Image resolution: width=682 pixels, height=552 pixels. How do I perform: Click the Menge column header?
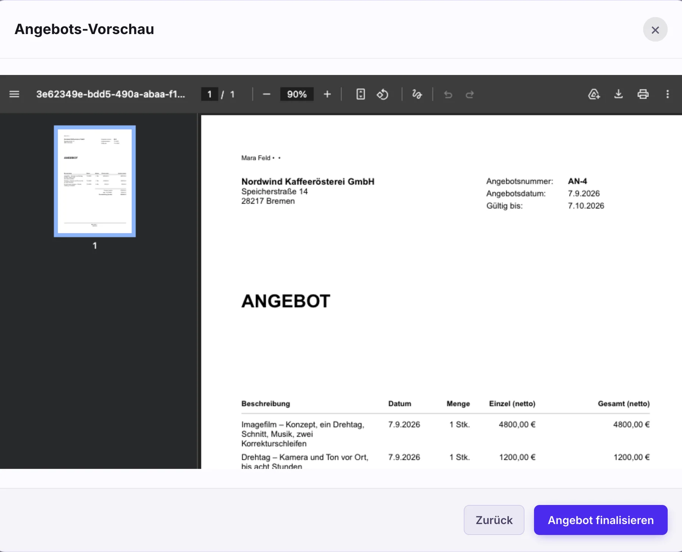tap(458, 404)
